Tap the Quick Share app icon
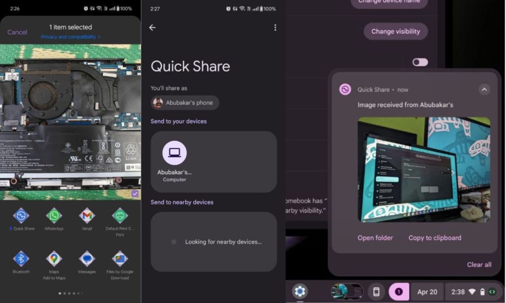 click(21, 216)
